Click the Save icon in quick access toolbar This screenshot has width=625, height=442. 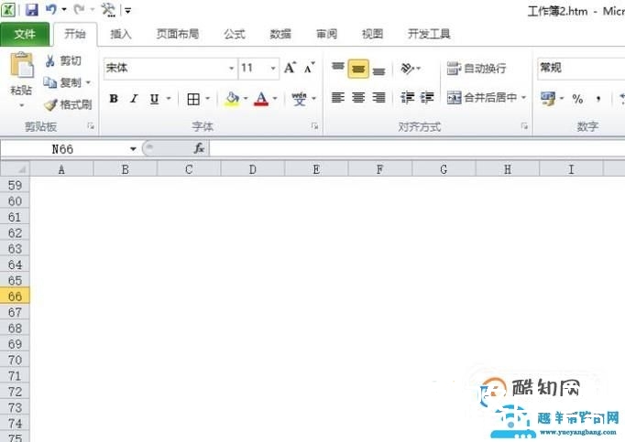[x=32, y=9]
